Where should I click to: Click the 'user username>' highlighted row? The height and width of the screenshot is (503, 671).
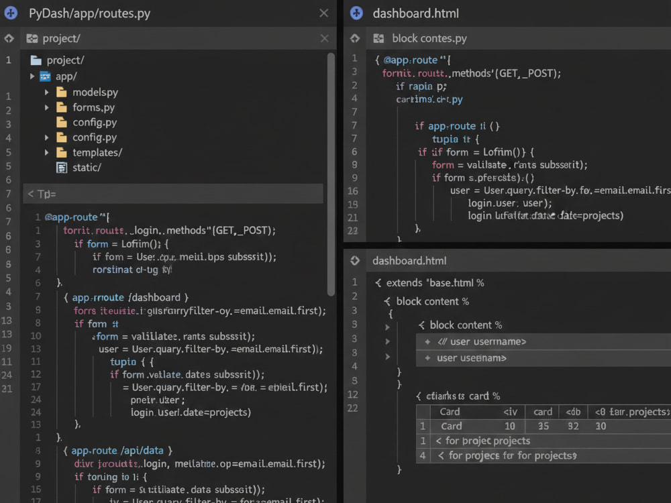543,342
